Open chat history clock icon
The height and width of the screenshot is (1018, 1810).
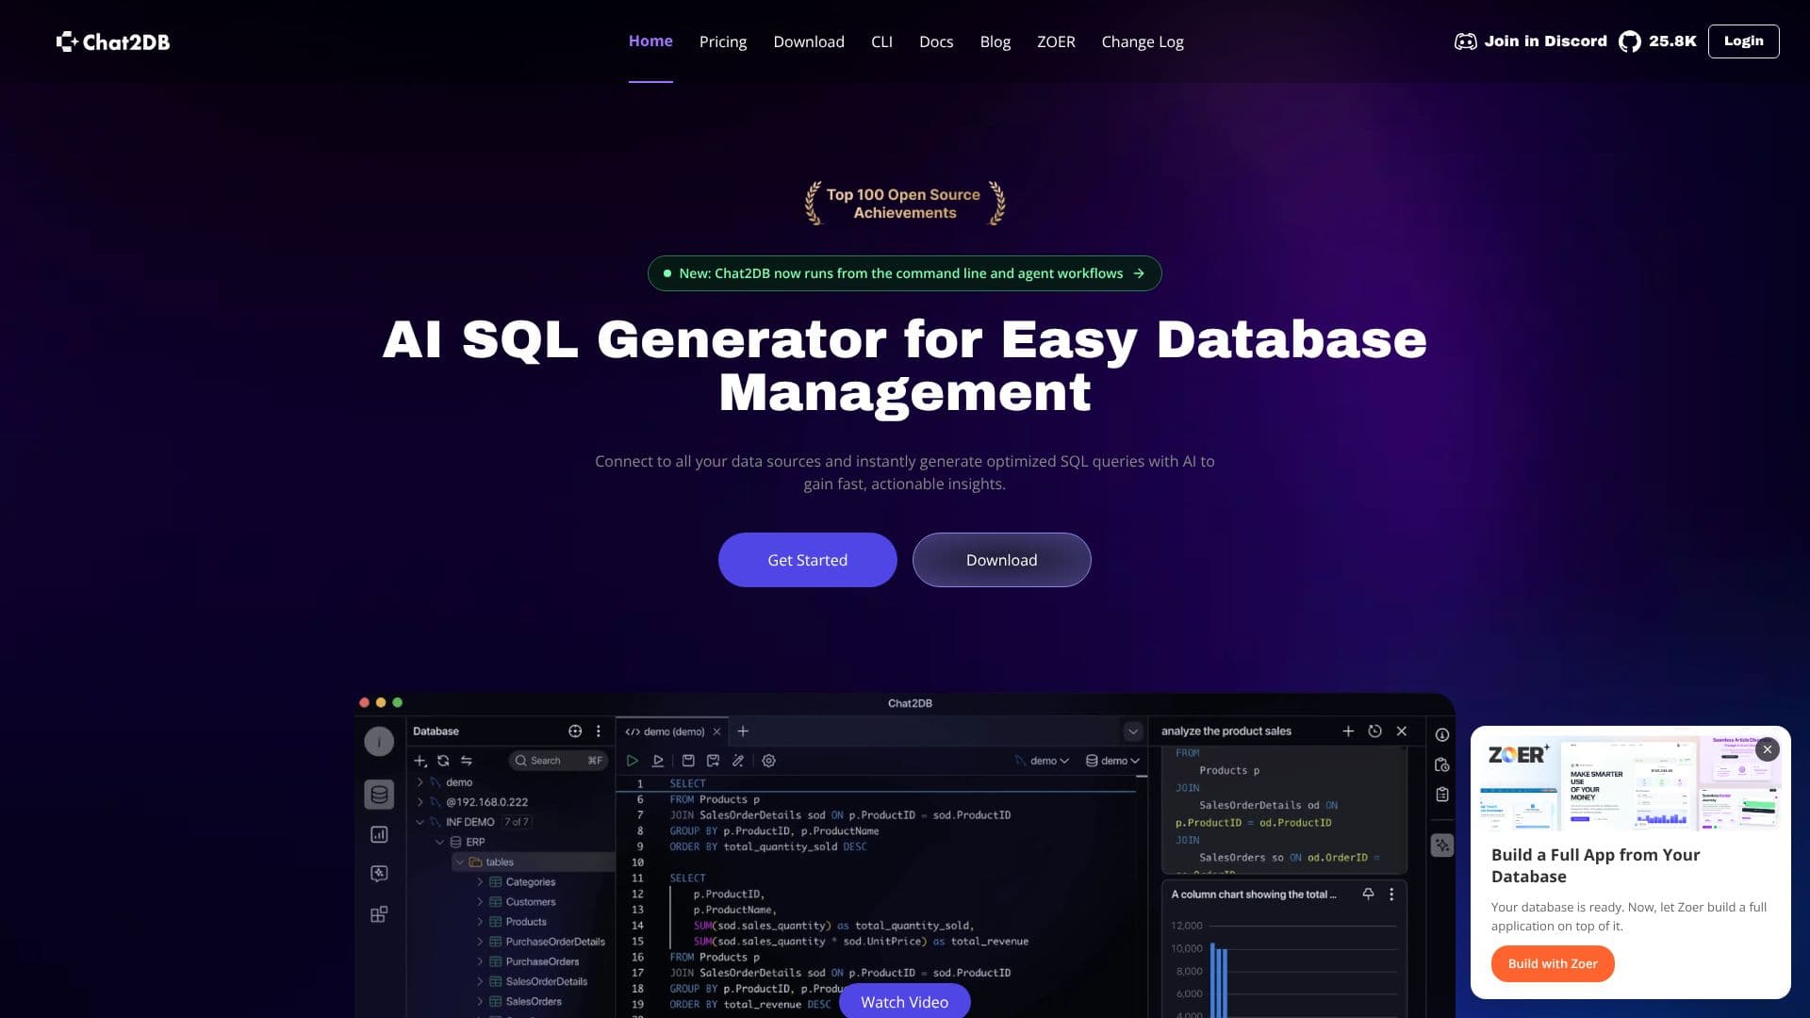point(1374,731)
